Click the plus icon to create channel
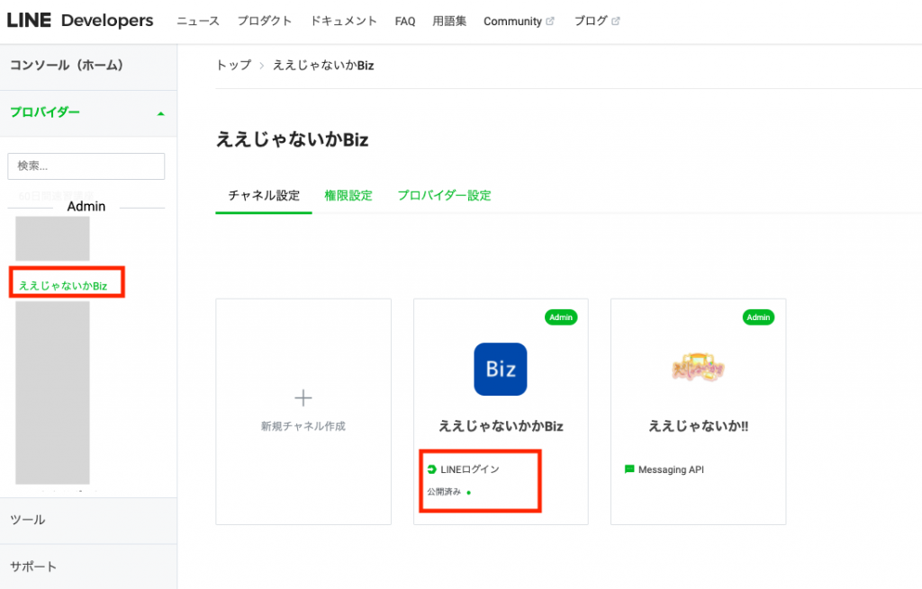Image resolution: width=922 pixels, height=589 pixels. click(x=303, y=398)
